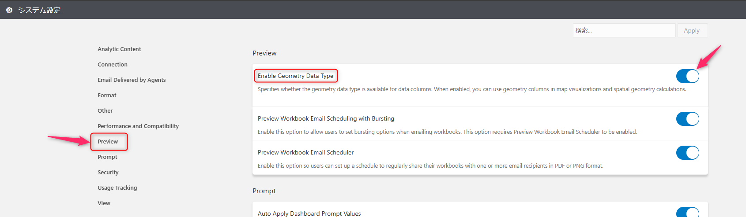Click the bursting options description text
Screen dimensions: 746x217
coord(447,132)
